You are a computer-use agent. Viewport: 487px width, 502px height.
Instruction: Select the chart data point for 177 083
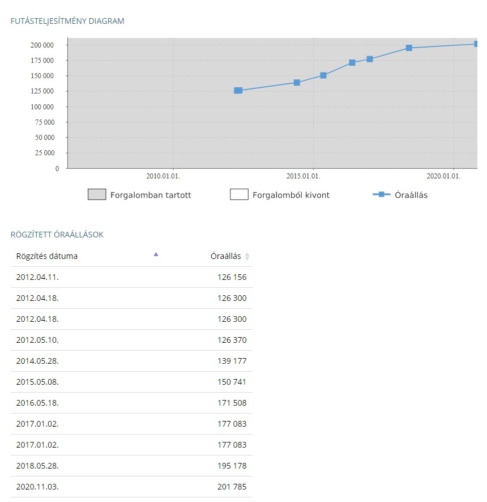pos(370,59)
